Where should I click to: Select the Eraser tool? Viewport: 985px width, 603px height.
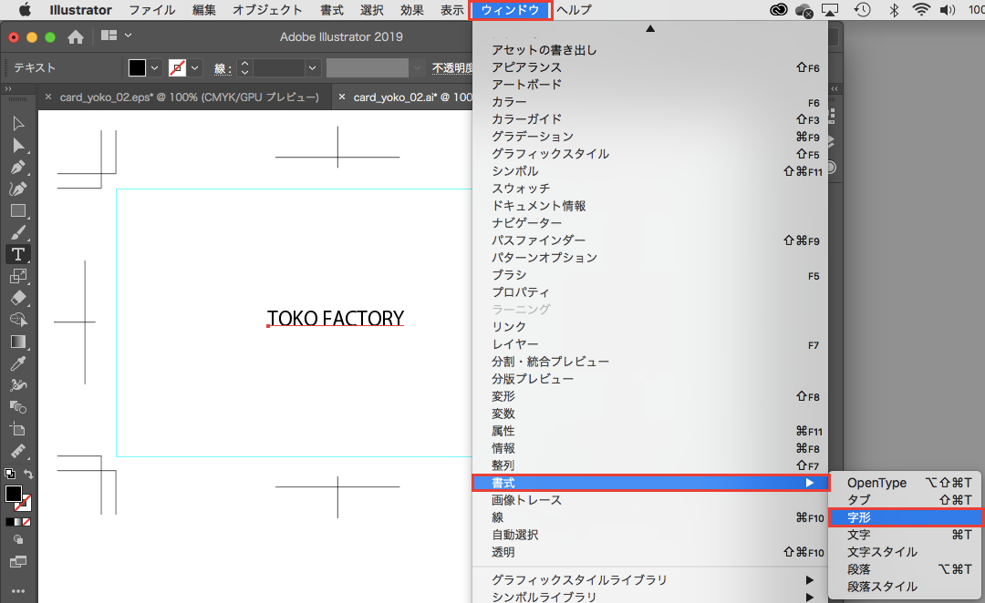(17, 298)
